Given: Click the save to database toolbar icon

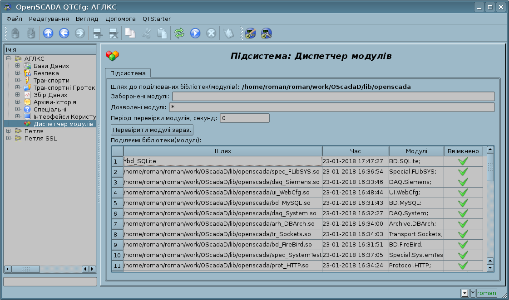Looking at the screenshot, I should coord(31,33).
